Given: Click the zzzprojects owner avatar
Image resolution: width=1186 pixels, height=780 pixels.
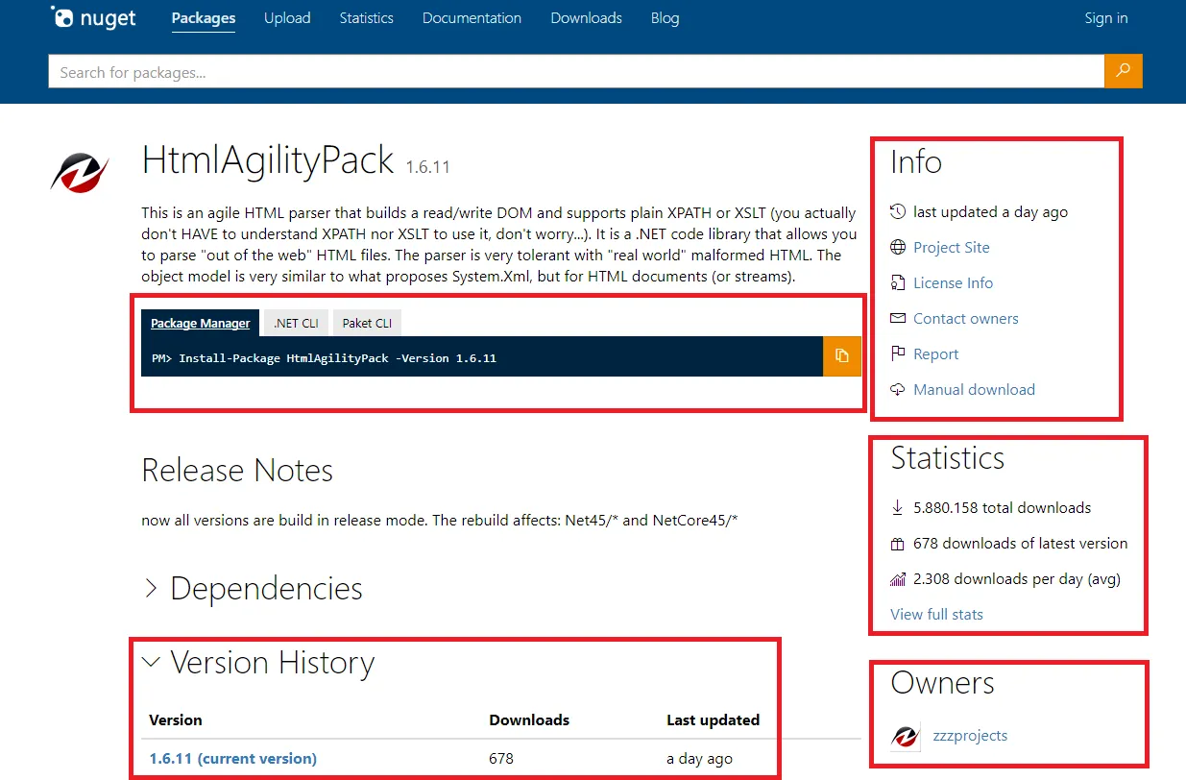Looking at the screenshot, I should 906,737.
